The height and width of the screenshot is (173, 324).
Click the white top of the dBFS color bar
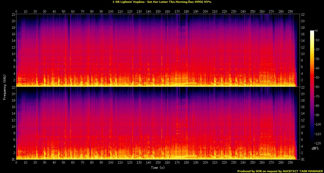[x=312, y=32]
